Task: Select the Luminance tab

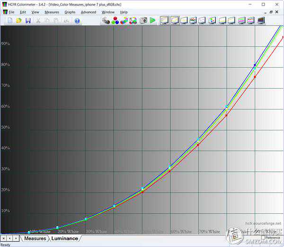Action: click(x=64, y=238)
